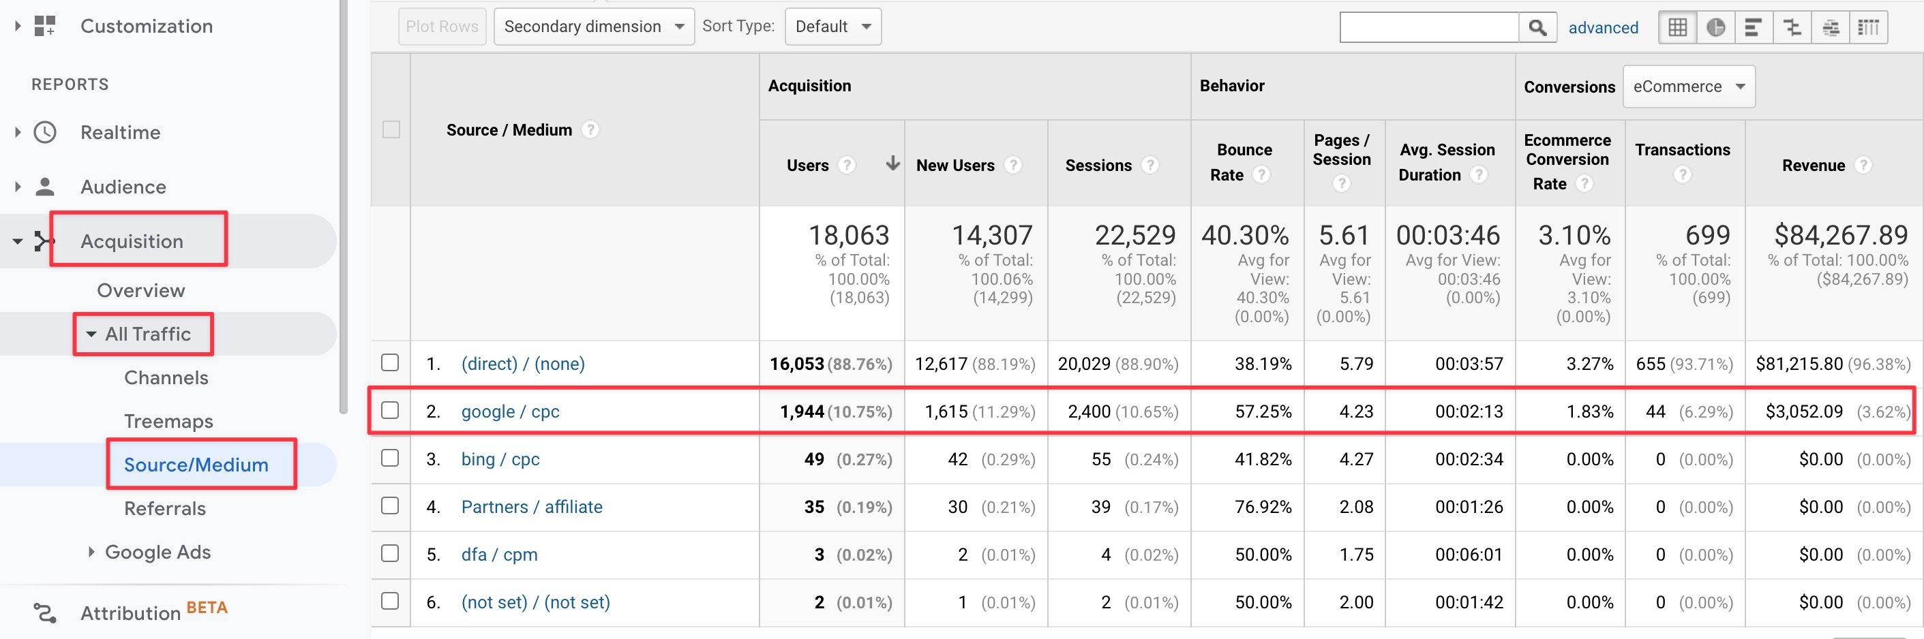Check the box for google / cpc row
1924x639 pixels.
tap(390, 411)
